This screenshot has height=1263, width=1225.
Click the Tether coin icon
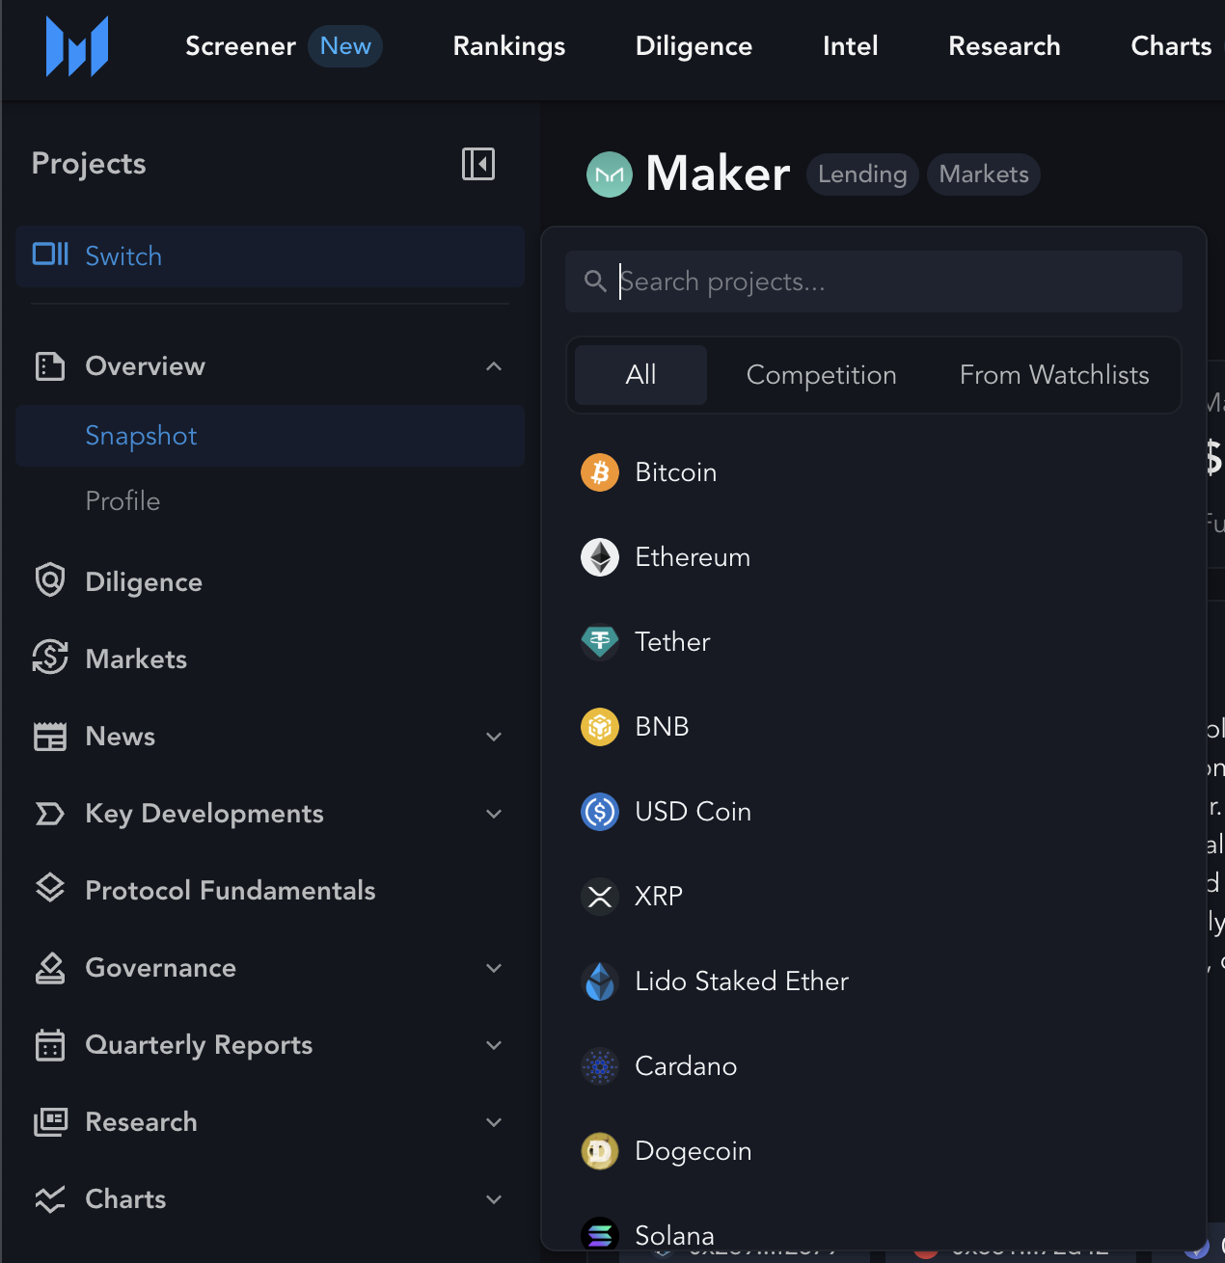[x=600, y=642]
